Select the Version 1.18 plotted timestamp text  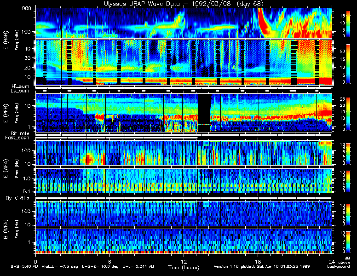(262, 266)
